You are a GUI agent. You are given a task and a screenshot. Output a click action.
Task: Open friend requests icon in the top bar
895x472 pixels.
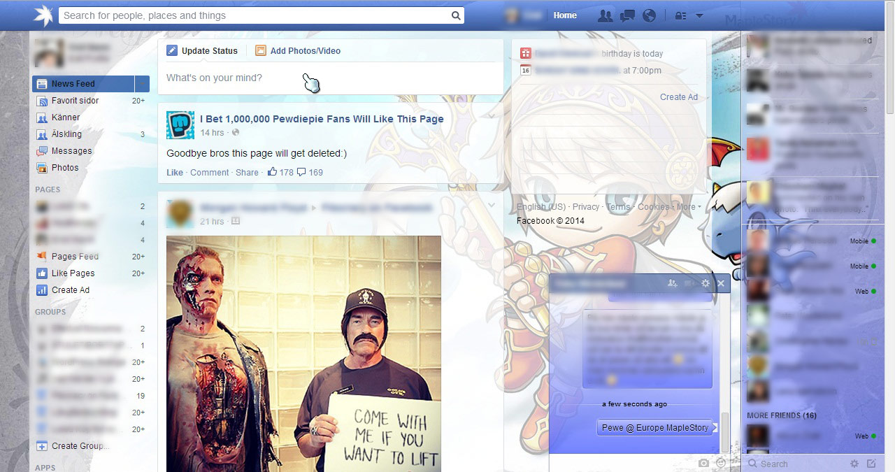(x=606, y=15)
